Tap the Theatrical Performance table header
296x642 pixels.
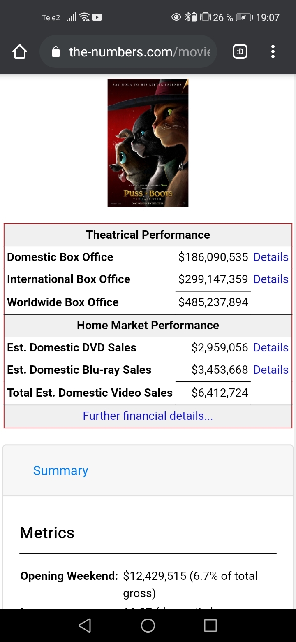pyautogui.click(x=148, y=235)
